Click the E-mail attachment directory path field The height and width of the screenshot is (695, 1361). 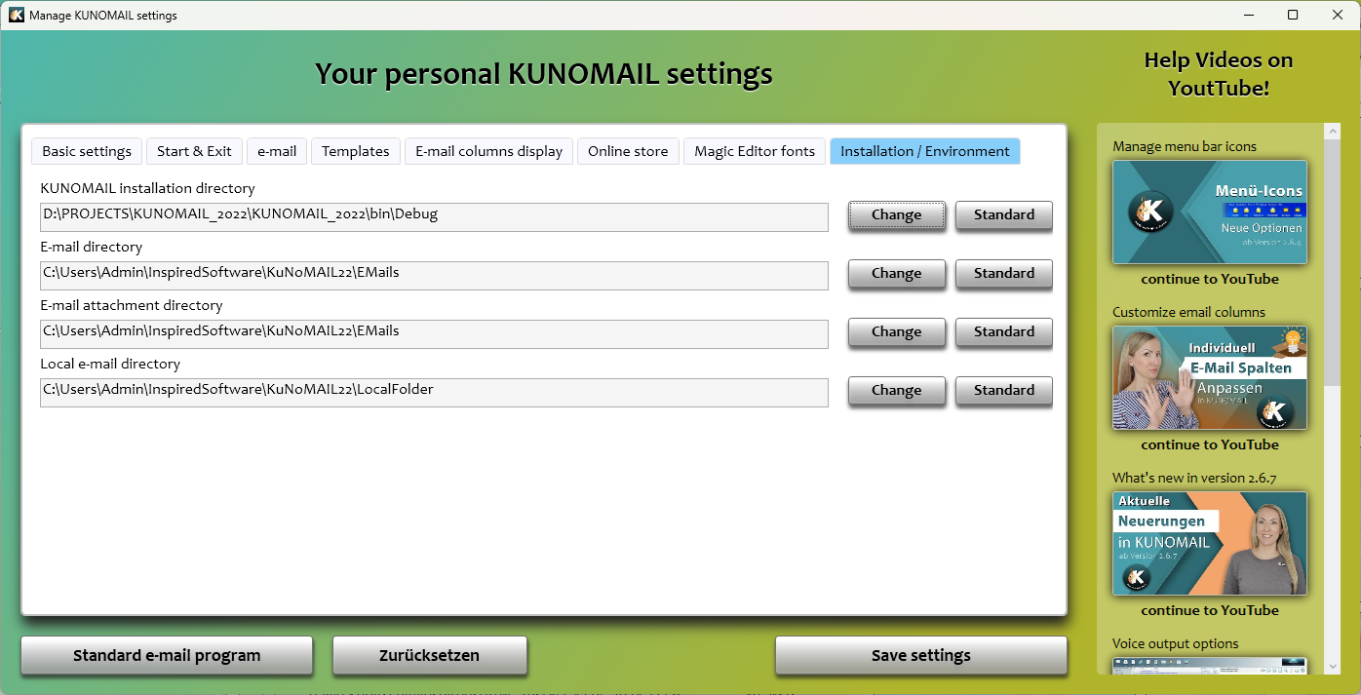click(x=434, y=334)
